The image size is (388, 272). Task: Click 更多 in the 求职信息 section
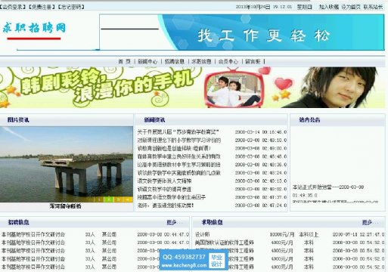367,222
